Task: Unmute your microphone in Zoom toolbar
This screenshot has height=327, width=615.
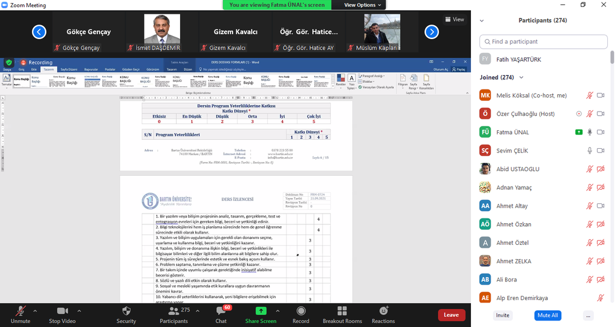Action: pos(20,315)
